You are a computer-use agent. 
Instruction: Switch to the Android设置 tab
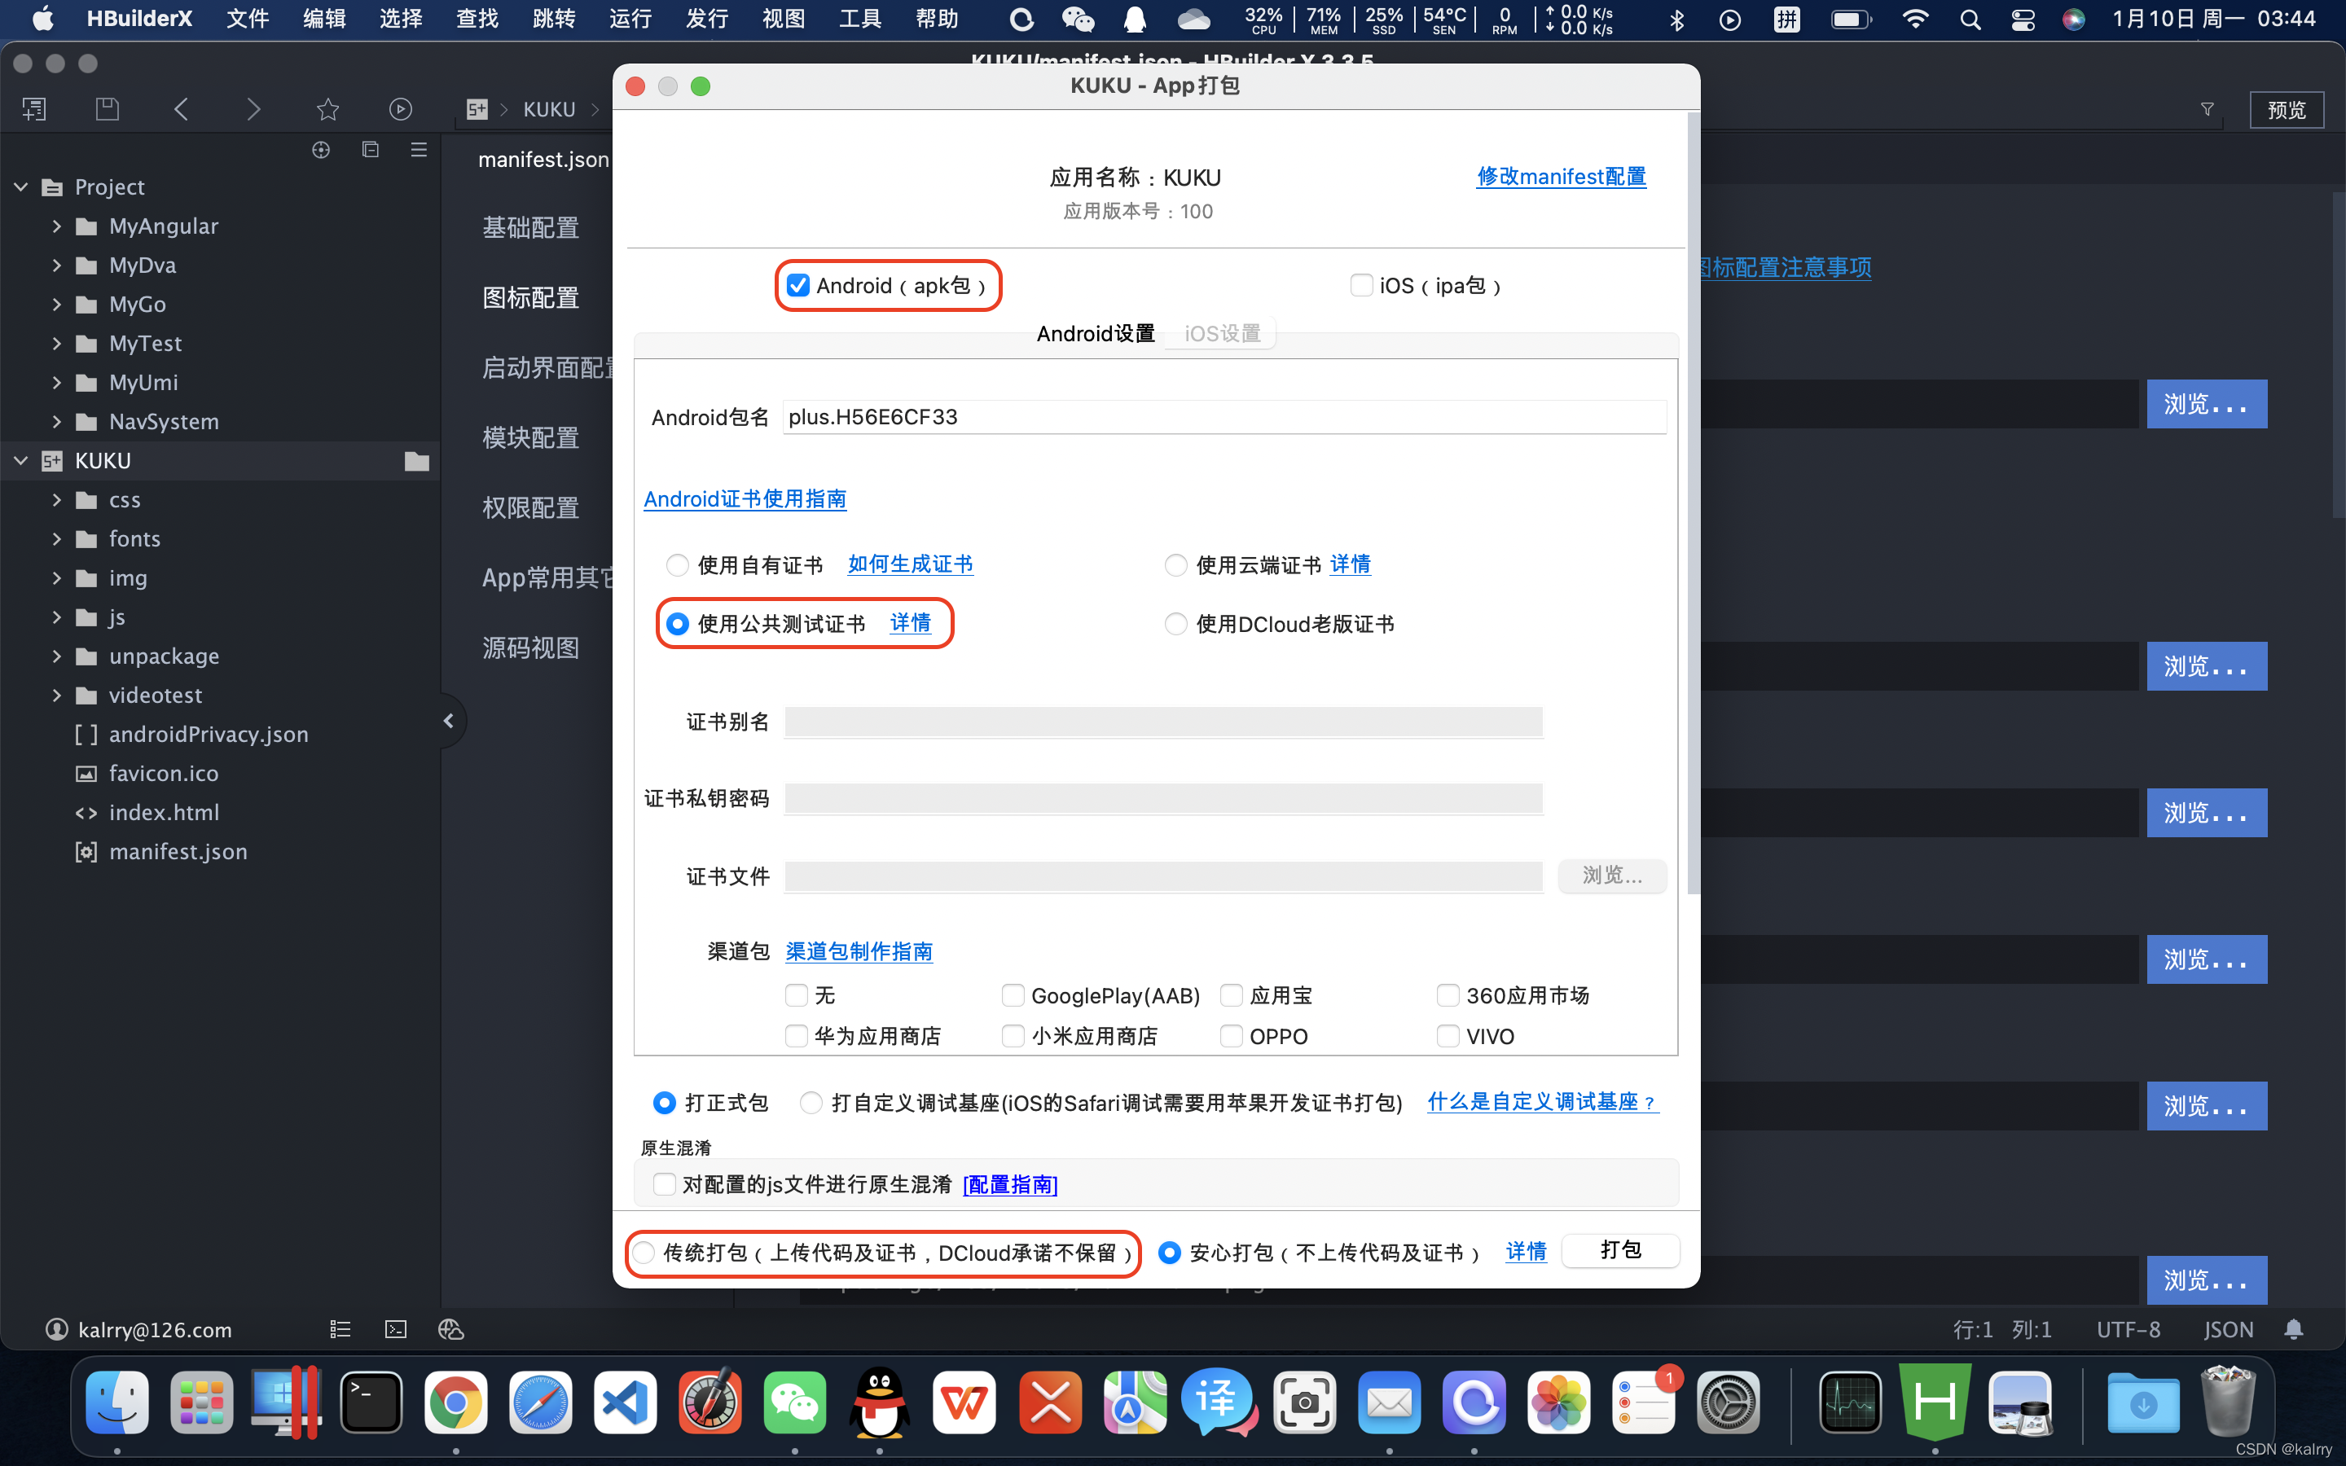pos(1096,334)
